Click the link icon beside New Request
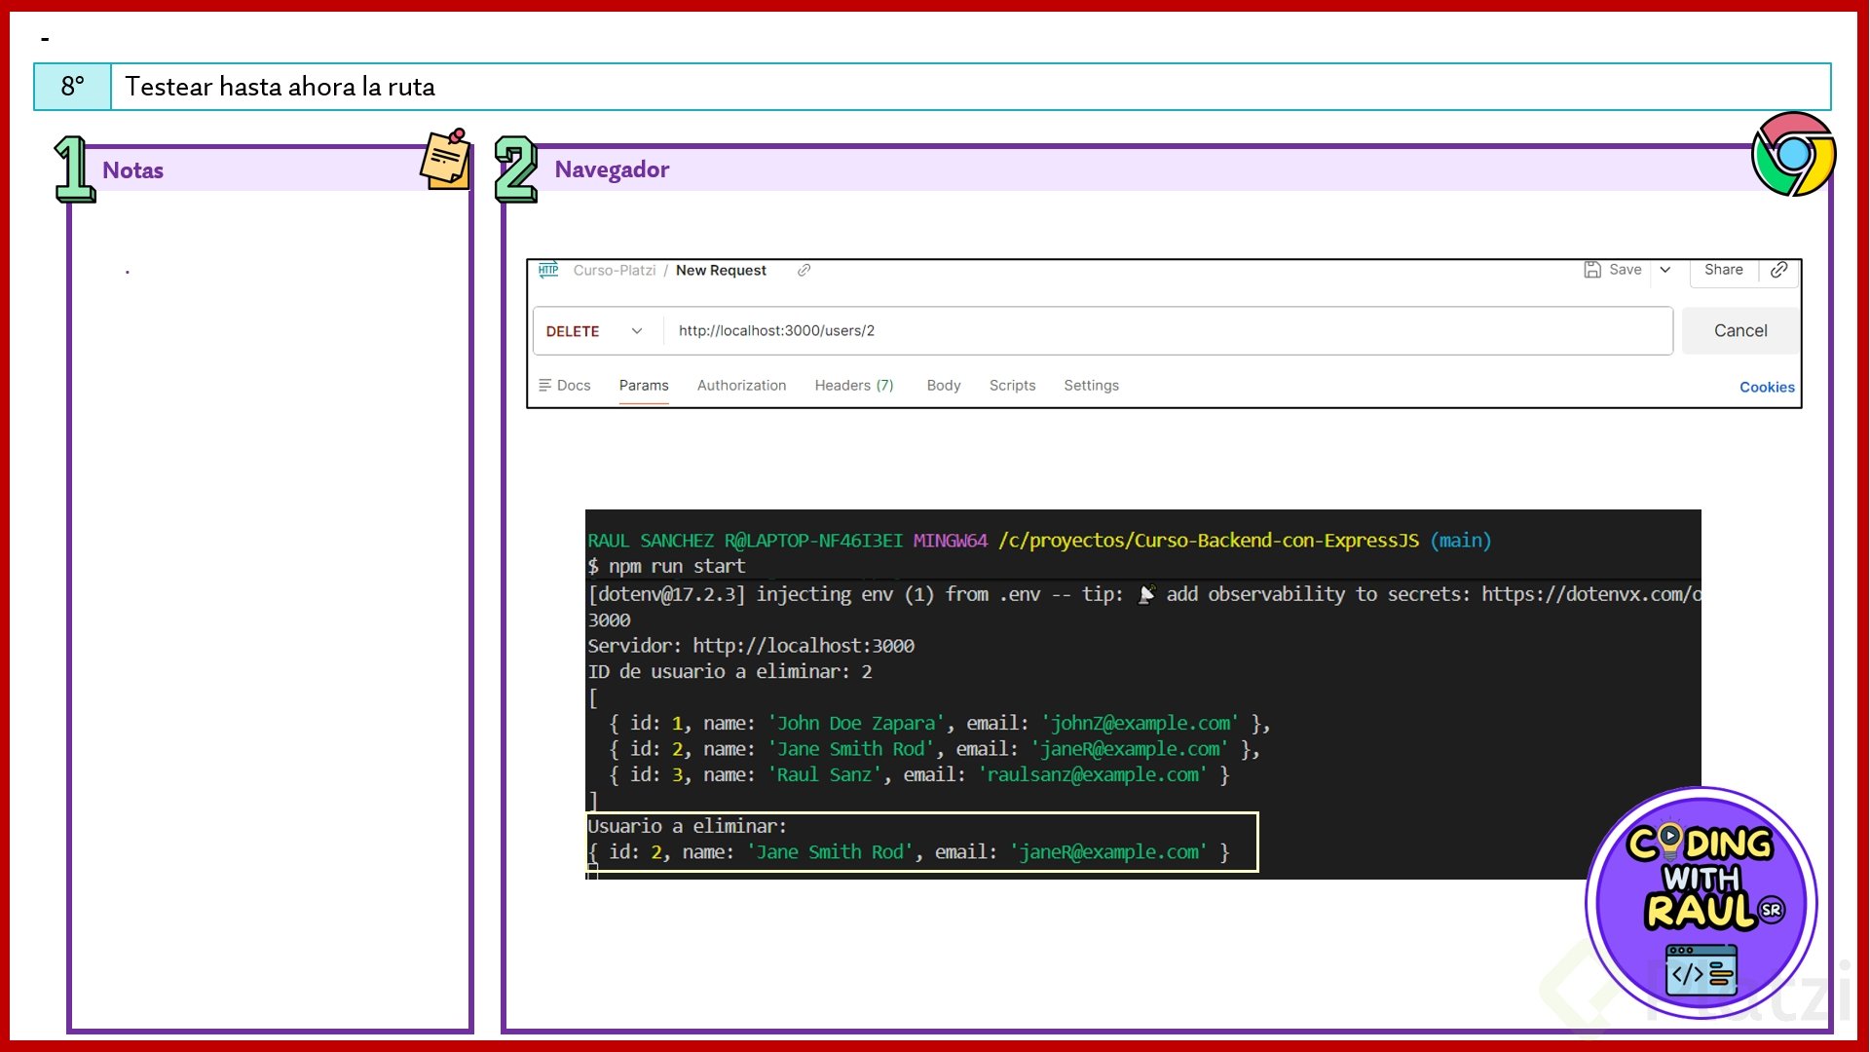Screen dimensions: 1870x1052 pyautogui.click(x=804, y=270)
